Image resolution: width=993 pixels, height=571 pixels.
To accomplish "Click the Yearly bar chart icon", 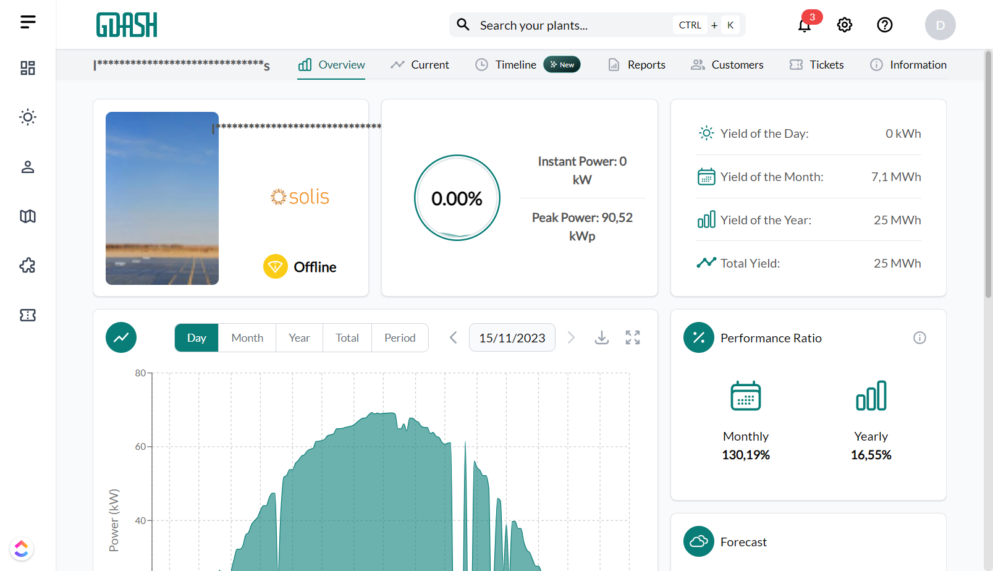I will tap(871, 395).
